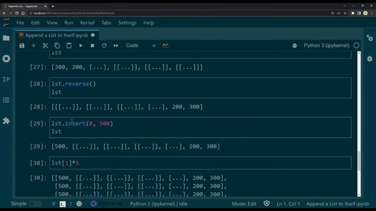Open the Table of Contents sidebar icon
The image size is (376, 211).
coord(6,100)
